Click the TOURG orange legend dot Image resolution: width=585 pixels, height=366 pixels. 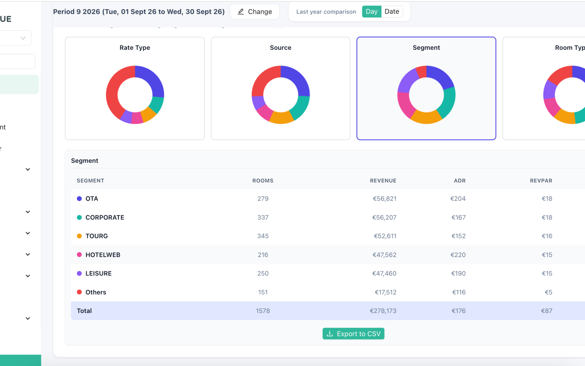pos(79,236)
